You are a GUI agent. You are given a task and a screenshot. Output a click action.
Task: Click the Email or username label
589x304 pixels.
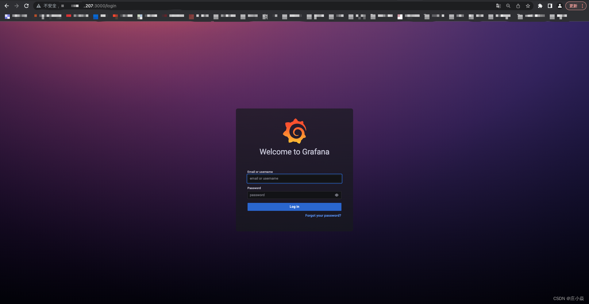point(260,172)
